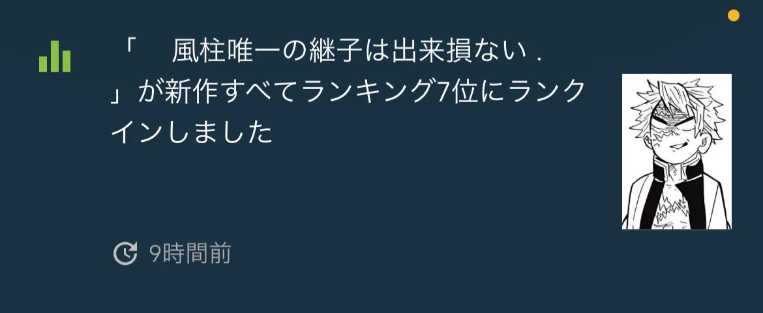
Task: Click the line が新作すべてランキング7位にランク
Action: point(361,91)
